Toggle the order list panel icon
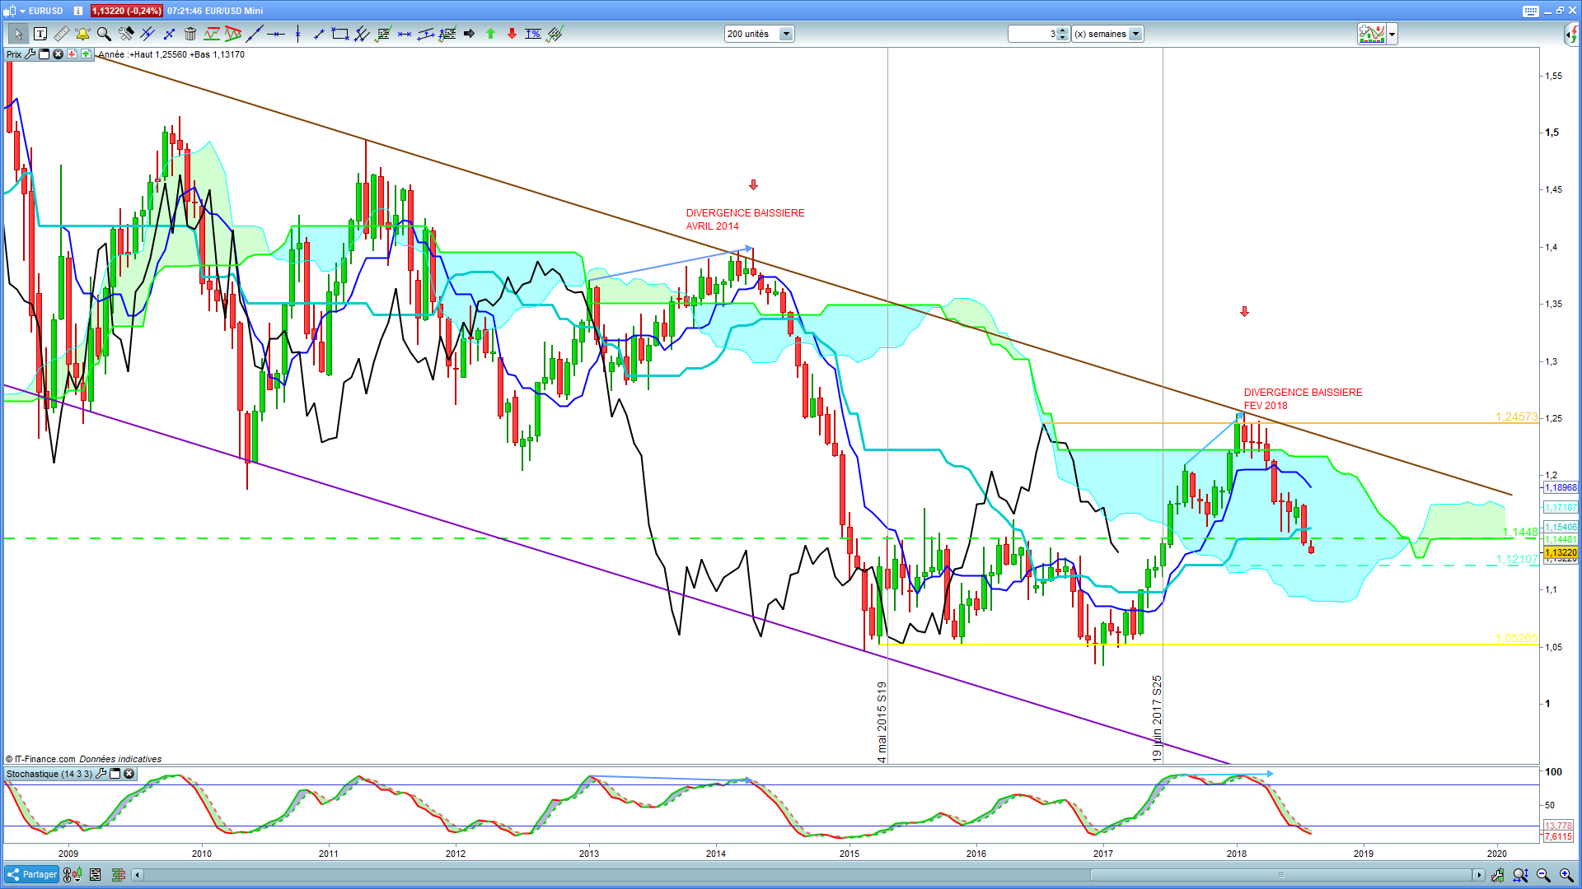Screen dimensions: 1582x889 (x=96, y=875)
